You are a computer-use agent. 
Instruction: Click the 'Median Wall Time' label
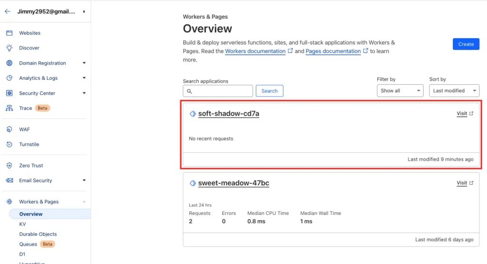point(321,214)
